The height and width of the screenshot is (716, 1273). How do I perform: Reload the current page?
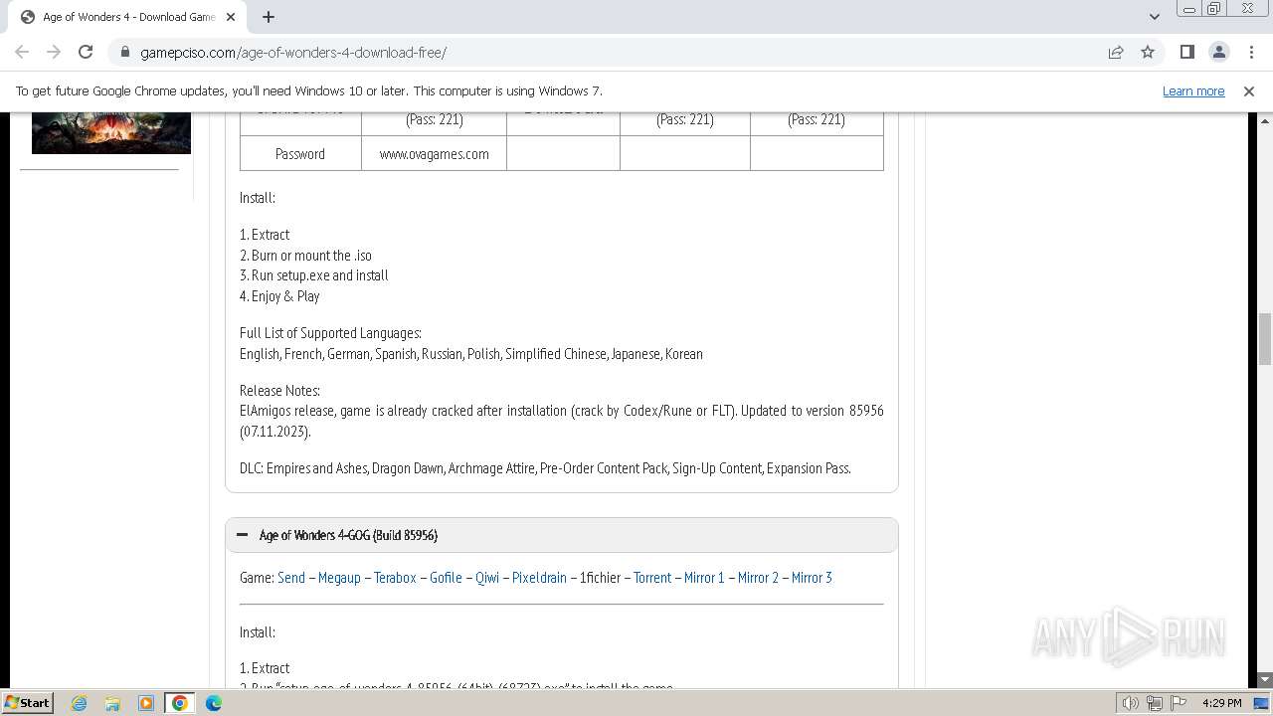click(86, 52)
